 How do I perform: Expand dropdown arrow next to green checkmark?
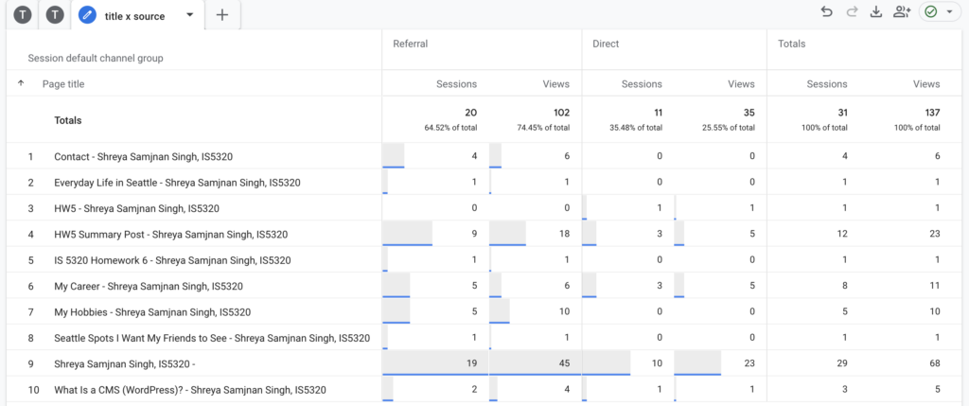pyautogui.click(x=949, y=12)
